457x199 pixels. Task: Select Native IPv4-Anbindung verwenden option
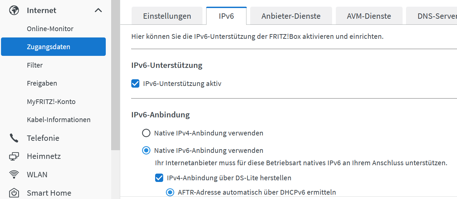click(x=146, y=133)
